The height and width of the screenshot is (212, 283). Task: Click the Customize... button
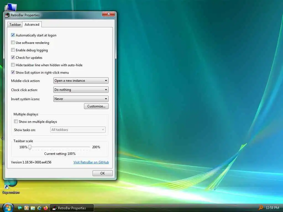(x=96, y=106)
